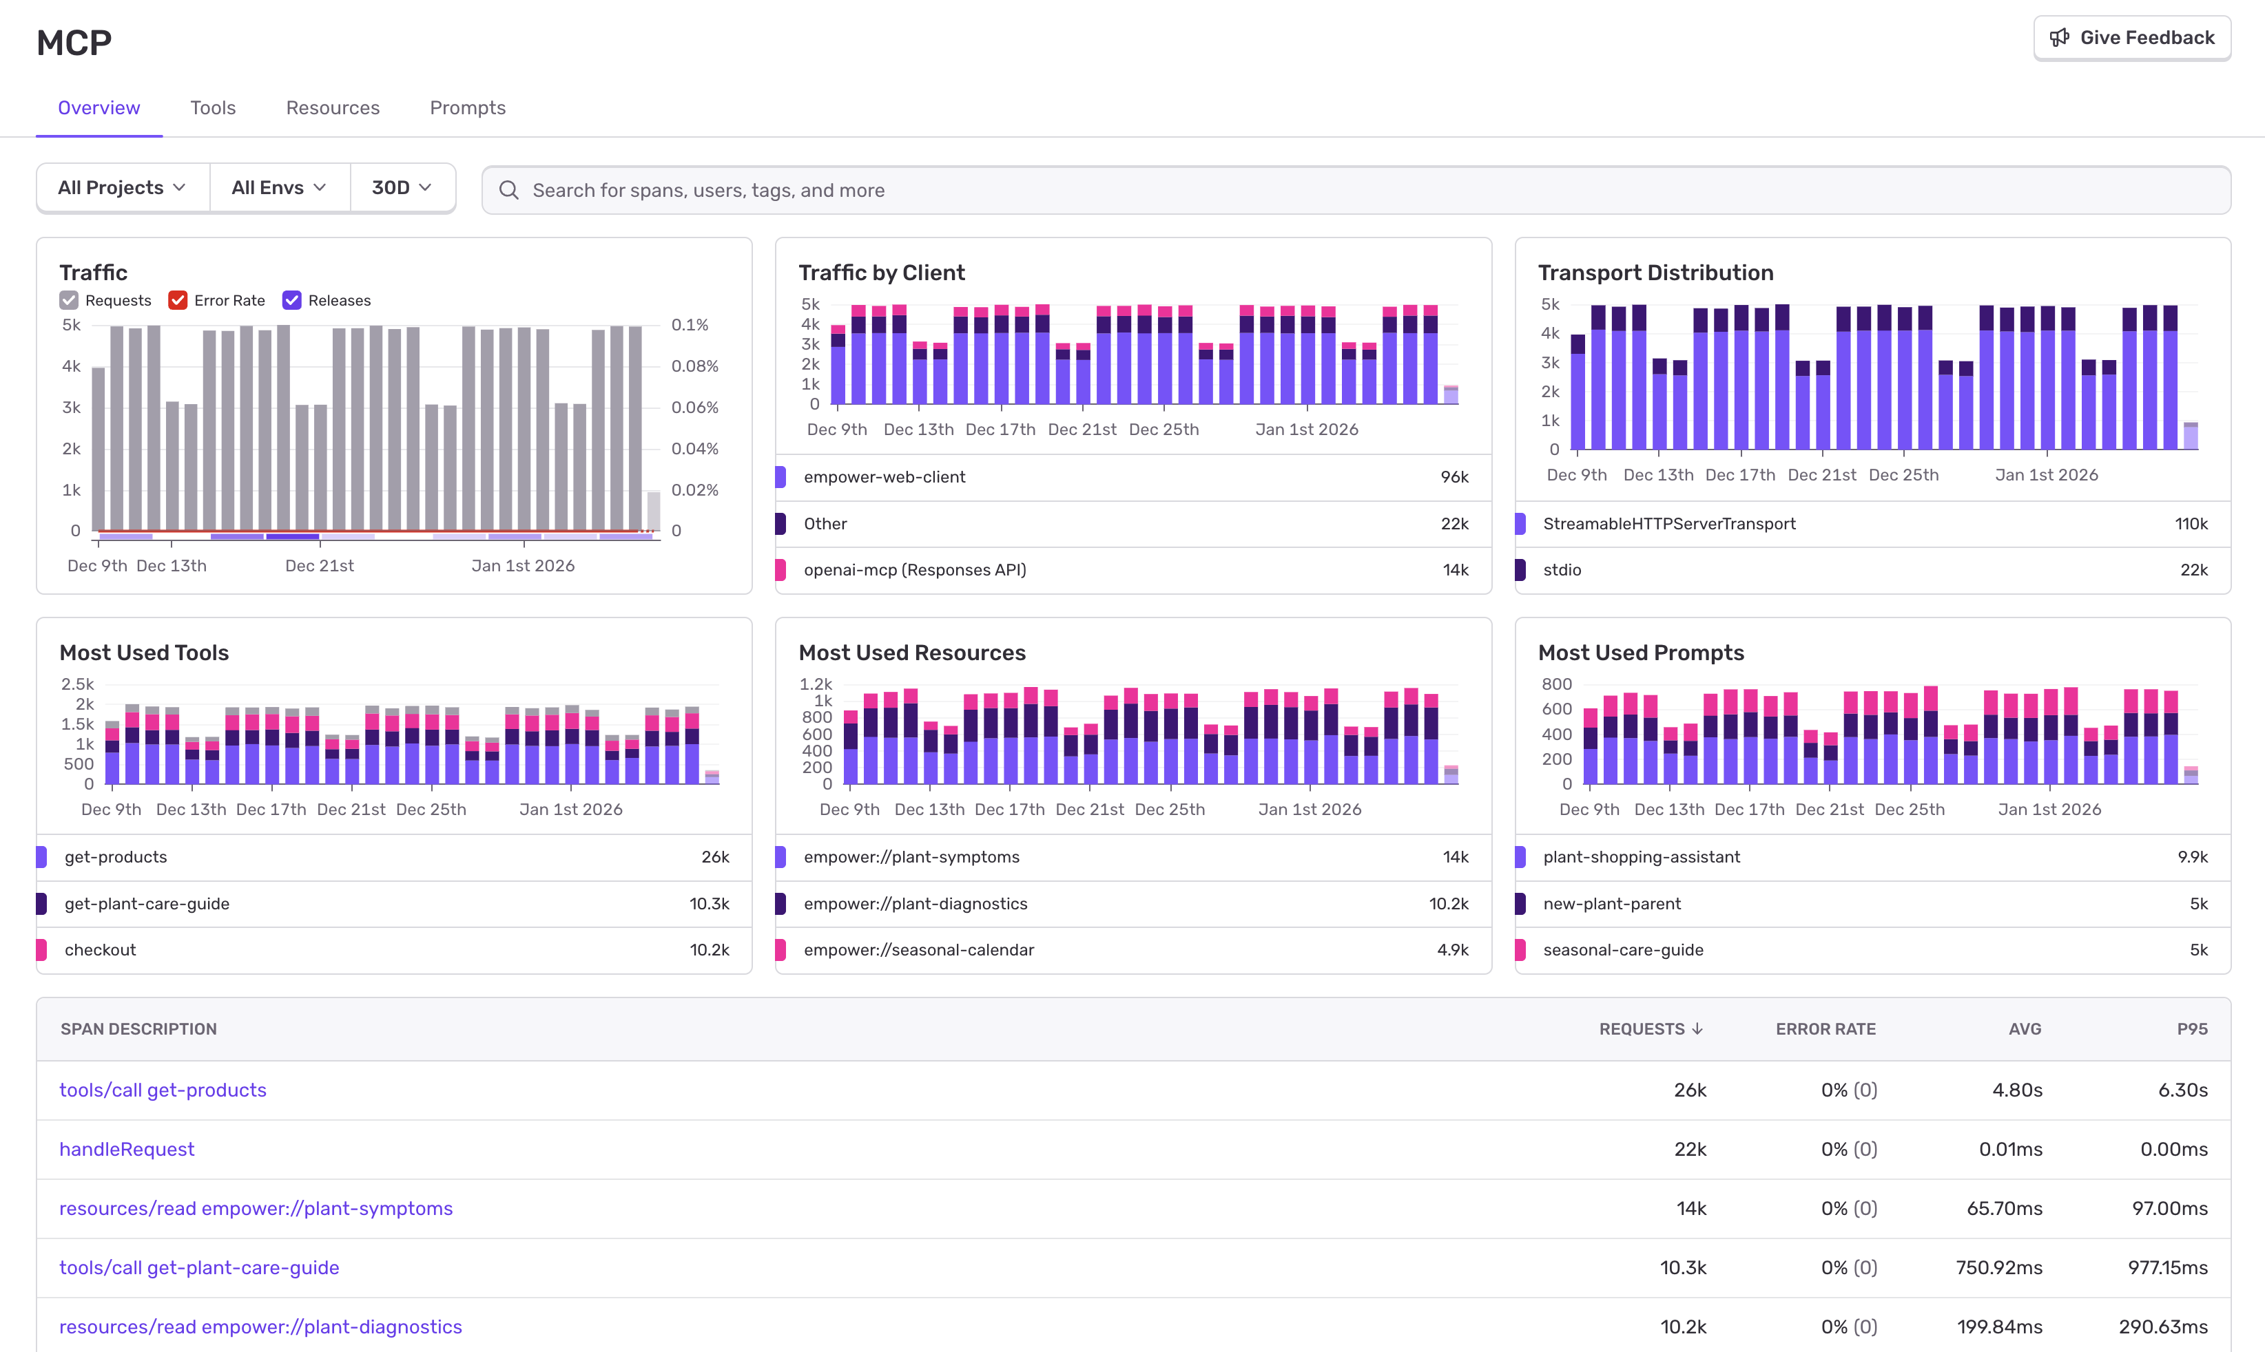Disable the Releases checkbox
Image resolution: width=2265 pixels, height=1352 pixels.
pyautogui.click(x=291, y=299)
